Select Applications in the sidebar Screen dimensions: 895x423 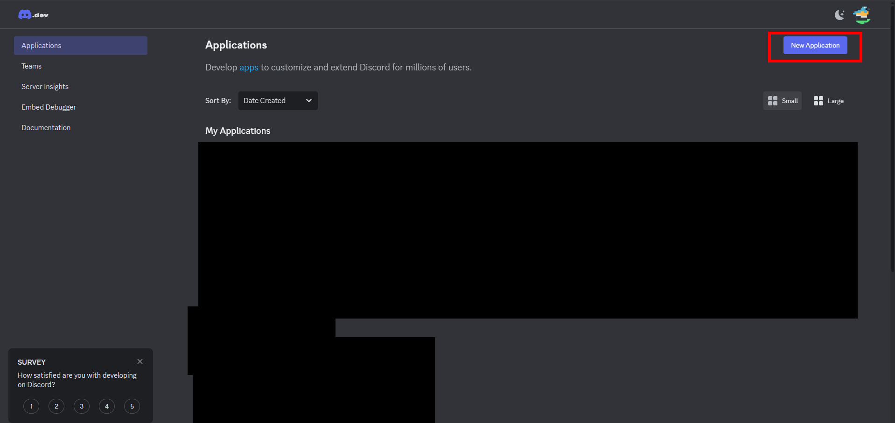point(81,46)
